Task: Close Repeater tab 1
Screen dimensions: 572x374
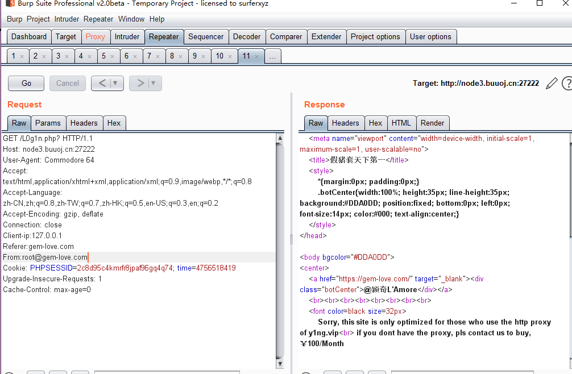Action: coord(22,56)
